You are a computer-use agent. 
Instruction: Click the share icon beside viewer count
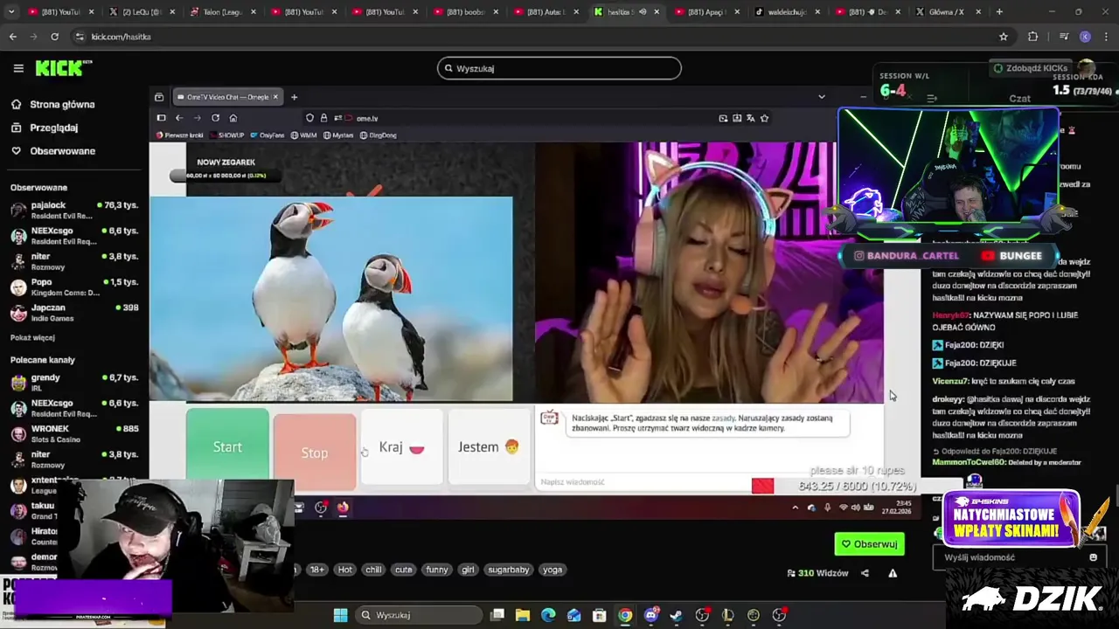click(x=865, y=573)
